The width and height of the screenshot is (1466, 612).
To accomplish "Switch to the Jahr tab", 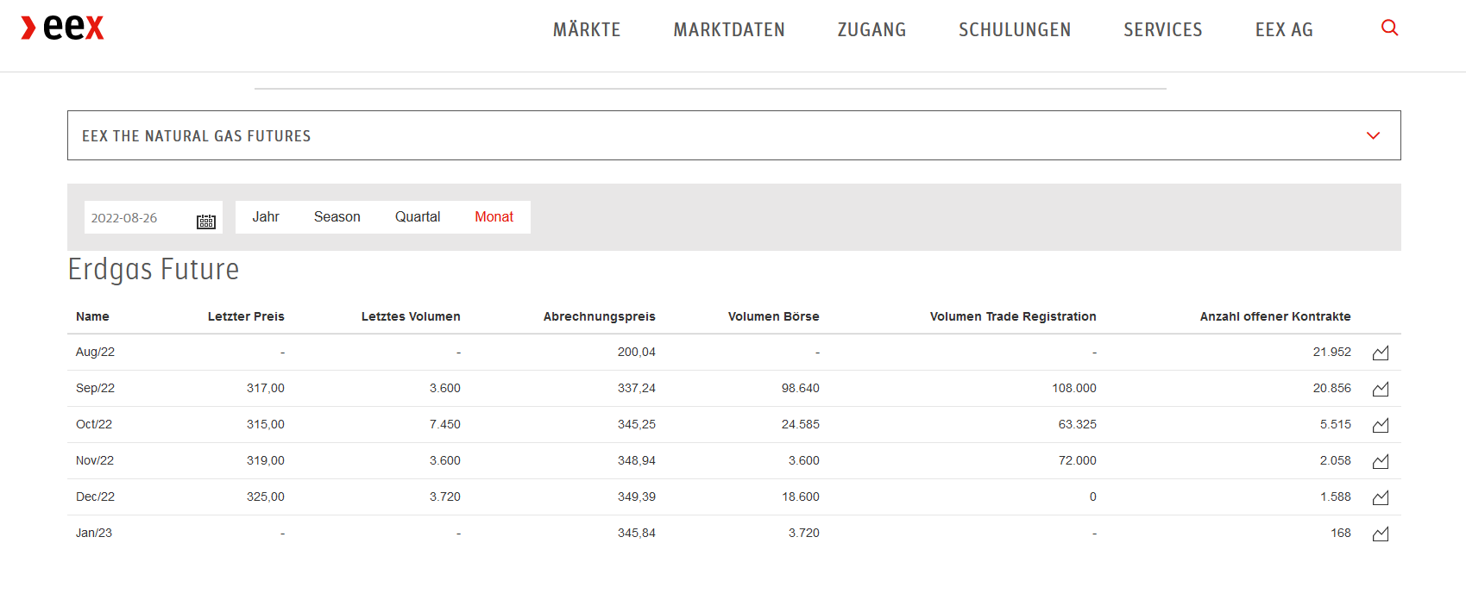I will (266, 217).
